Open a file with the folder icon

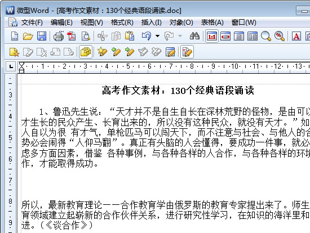point(28,36)
